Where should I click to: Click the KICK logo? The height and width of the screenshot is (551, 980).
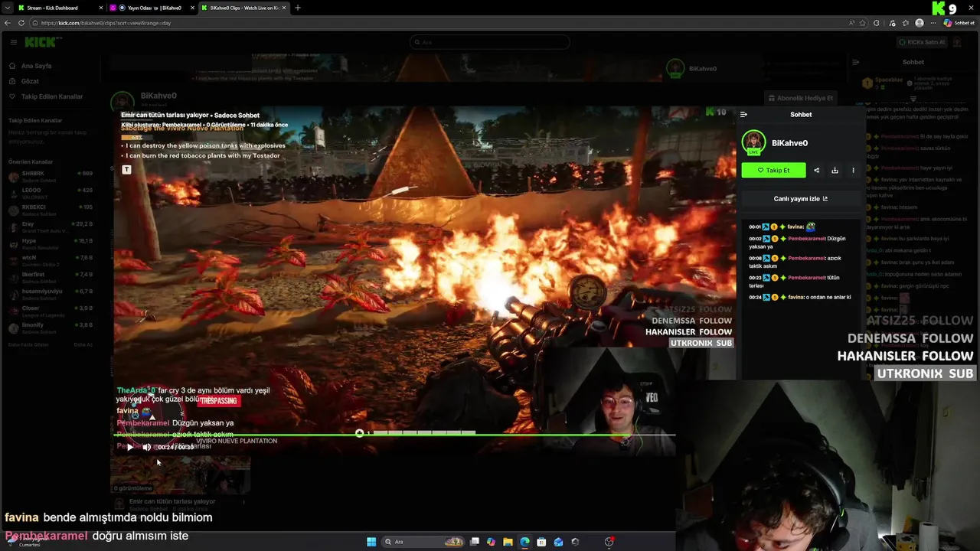click(x=40, y=42)
